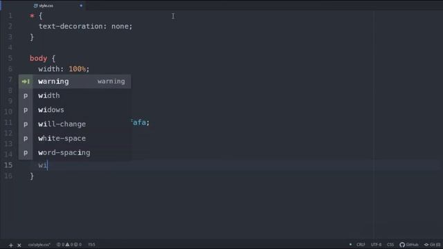
Task: Choose 'width' from autocomplete list
Action: [x=75, y=95]
